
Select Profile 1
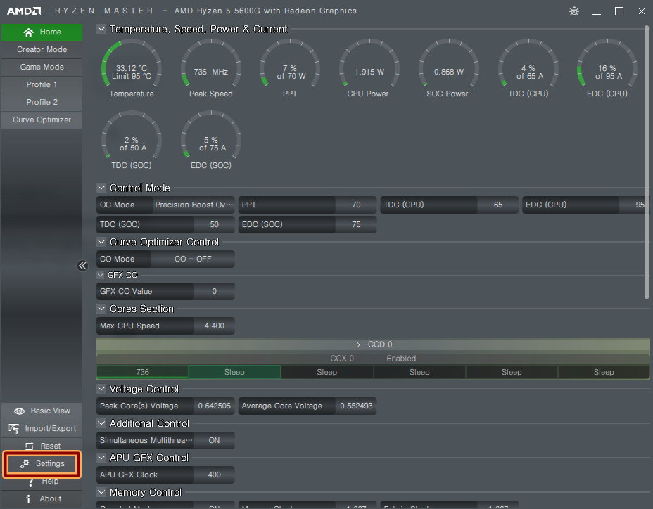pos(42,84)
